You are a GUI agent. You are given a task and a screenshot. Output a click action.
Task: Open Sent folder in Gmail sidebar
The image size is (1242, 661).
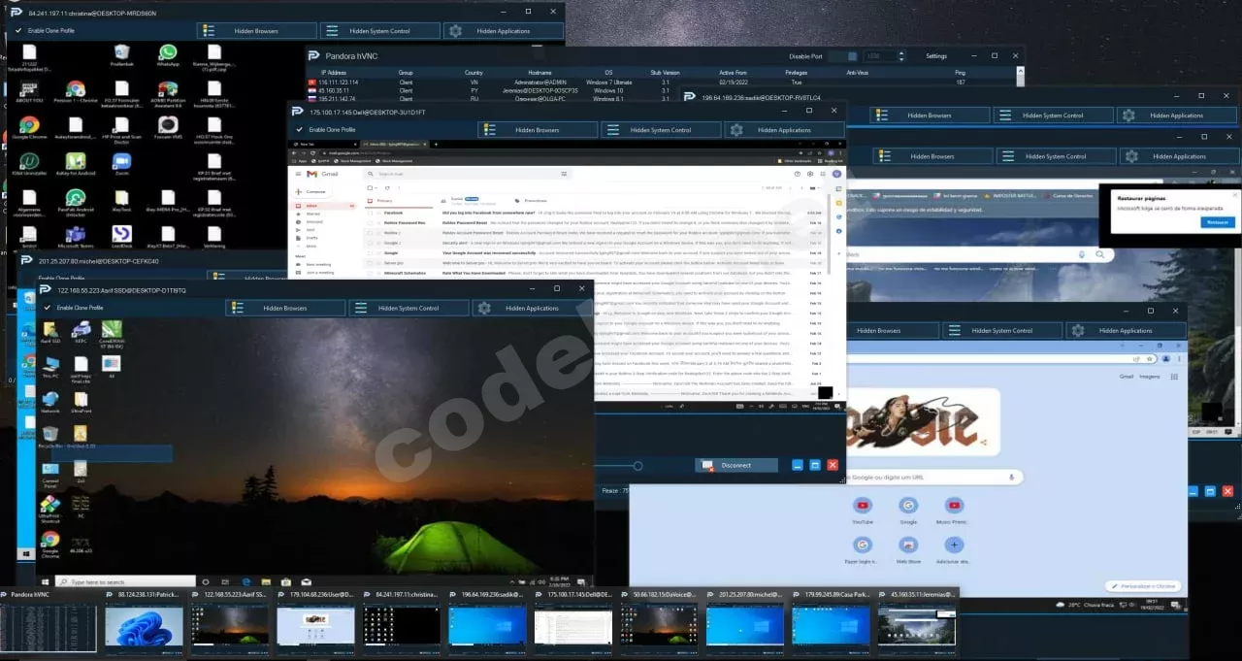tap(310, 230)
